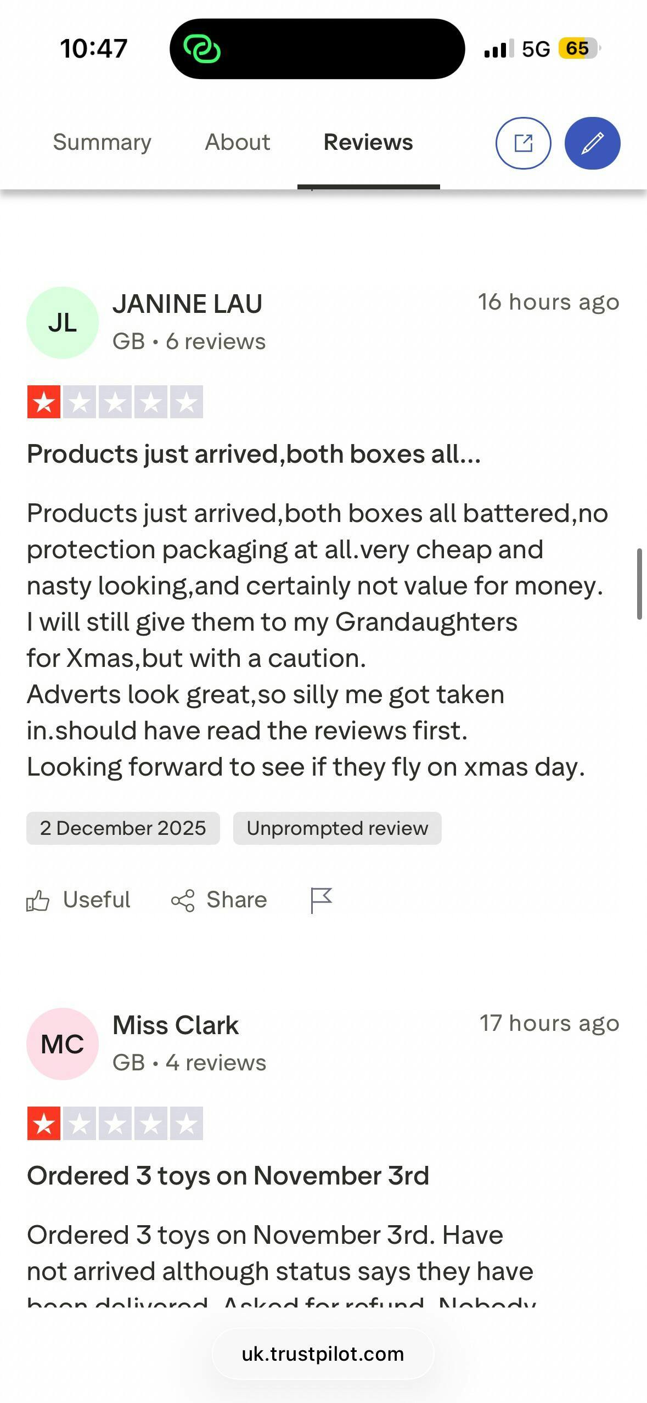Open review titled Ordered 3 toys

tap(228, 1176)
